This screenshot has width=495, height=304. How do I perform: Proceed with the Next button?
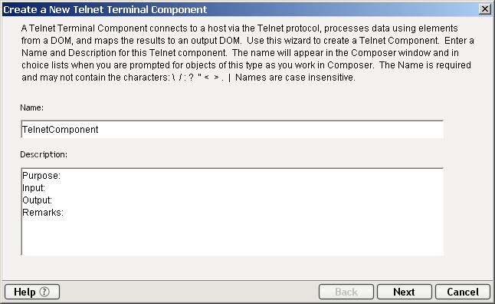[x=404, y=292]
